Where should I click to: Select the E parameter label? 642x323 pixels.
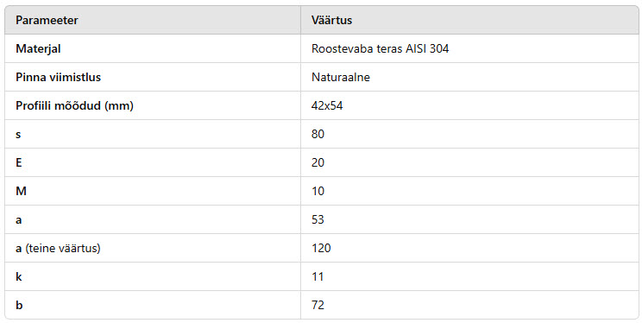(x=18, y=162)
